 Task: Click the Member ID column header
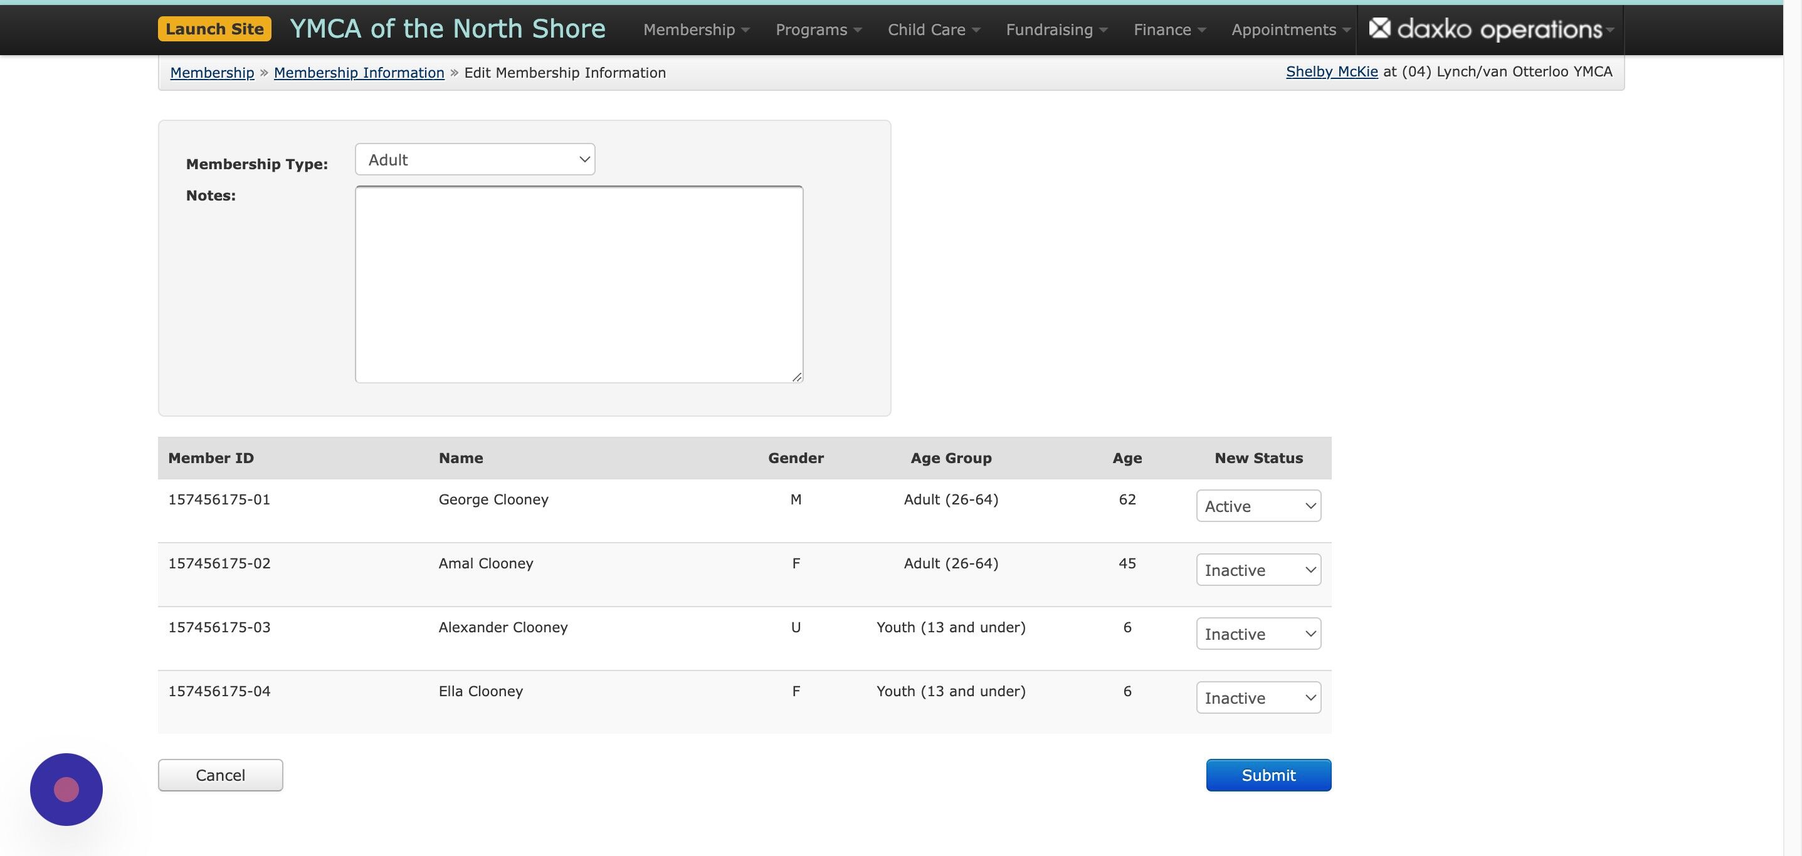[211, 458]
